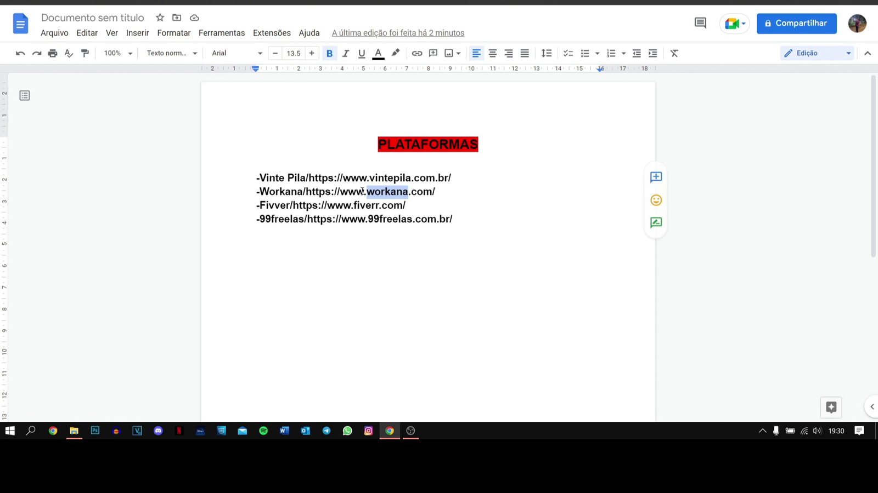Open the Arial font dropdown
The height and width of the screenshot is (493, 878).
[237, 53]
